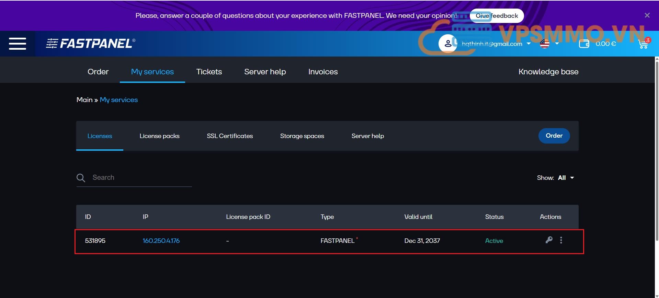
Task: Switch to the License packs tab
Action: click(159, 136)
